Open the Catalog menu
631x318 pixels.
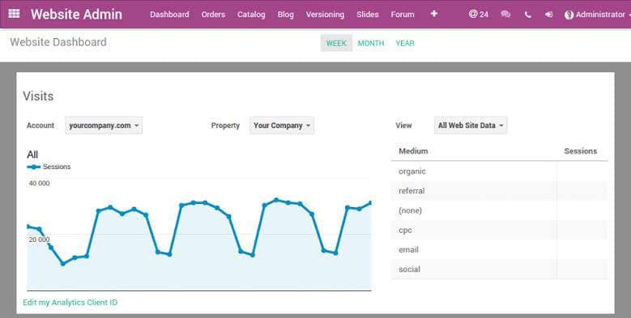pyautogui.click(x=251, y=15)
